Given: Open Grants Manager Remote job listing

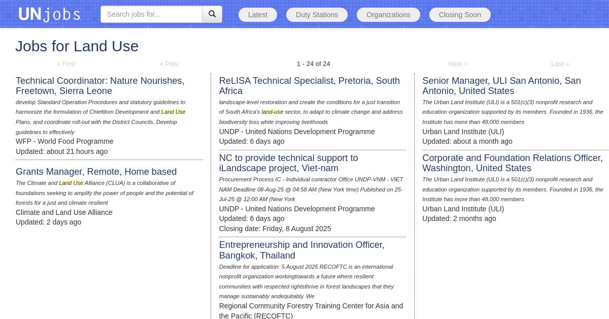Looking at the screenshot, I should [x=96, y=172].
